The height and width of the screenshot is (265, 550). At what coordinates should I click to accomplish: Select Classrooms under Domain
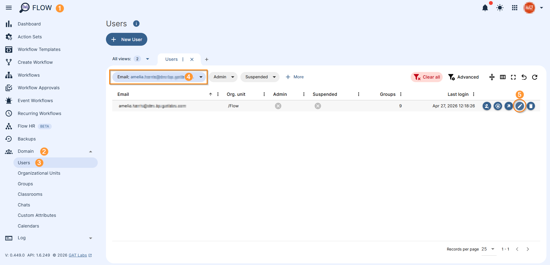(x=30, y=194)
